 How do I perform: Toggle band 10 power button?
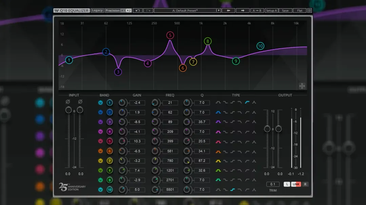pyautogui.click(x=100, y=190)
